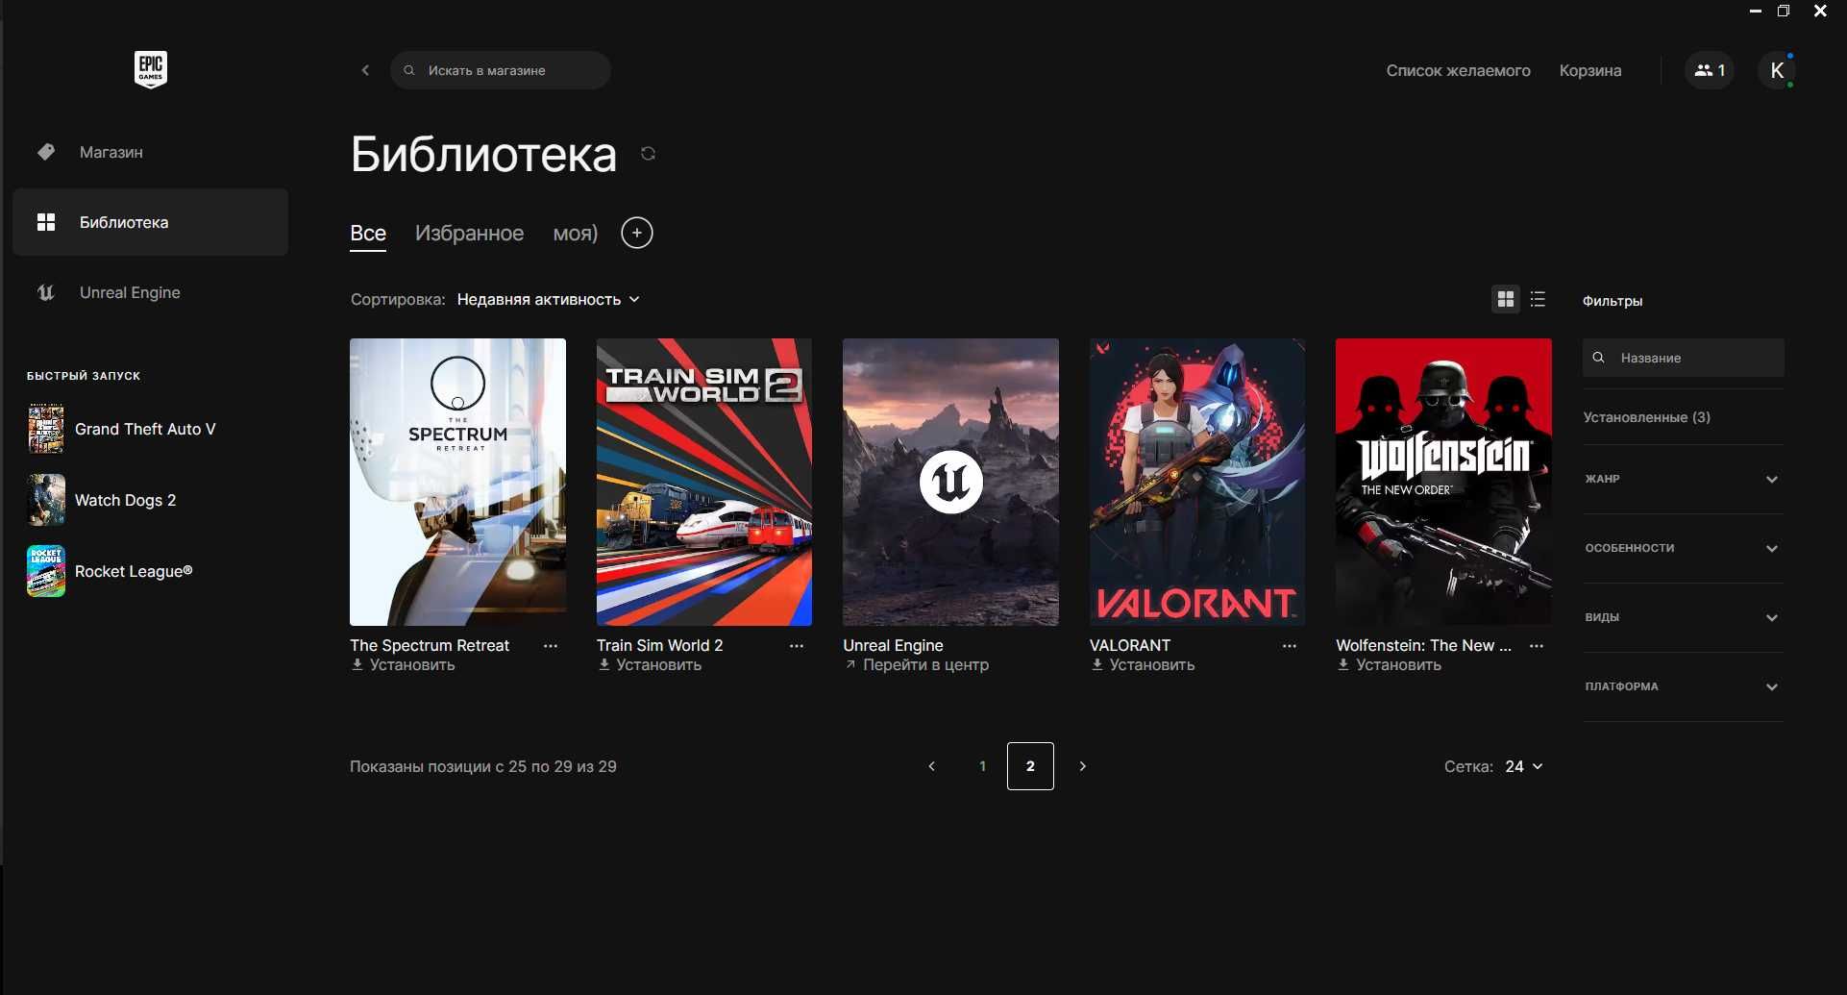Viewport: 1847px width, 995px height.
Task: Click the store search field
Action: 501,70
